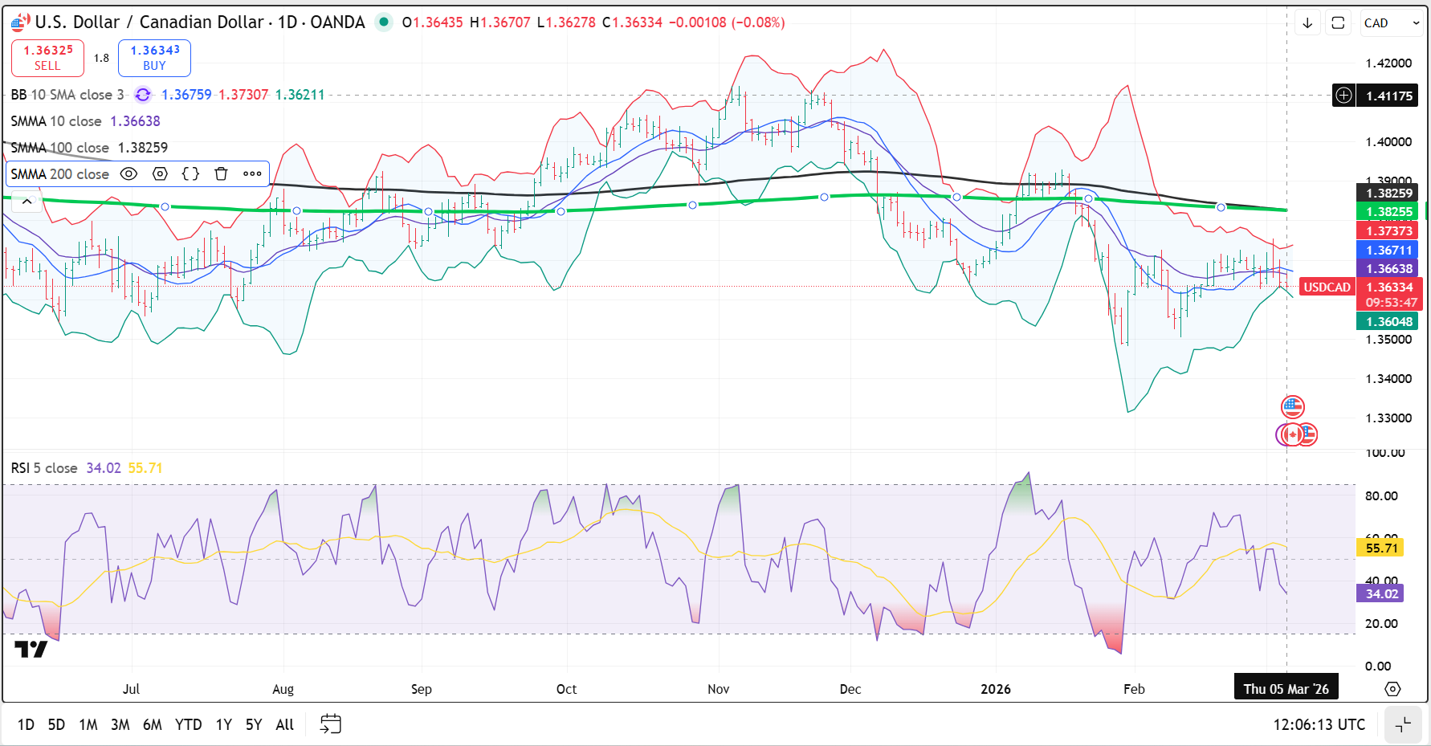Click the BB indicator purple refresh icon

click(143, 95)
